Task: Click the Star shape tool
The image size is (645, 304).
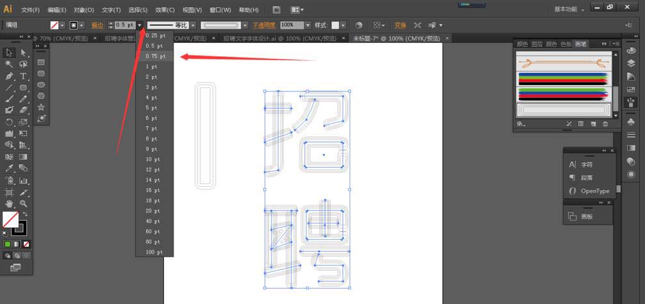Action: pyautogui.click(x=41, y=107)
